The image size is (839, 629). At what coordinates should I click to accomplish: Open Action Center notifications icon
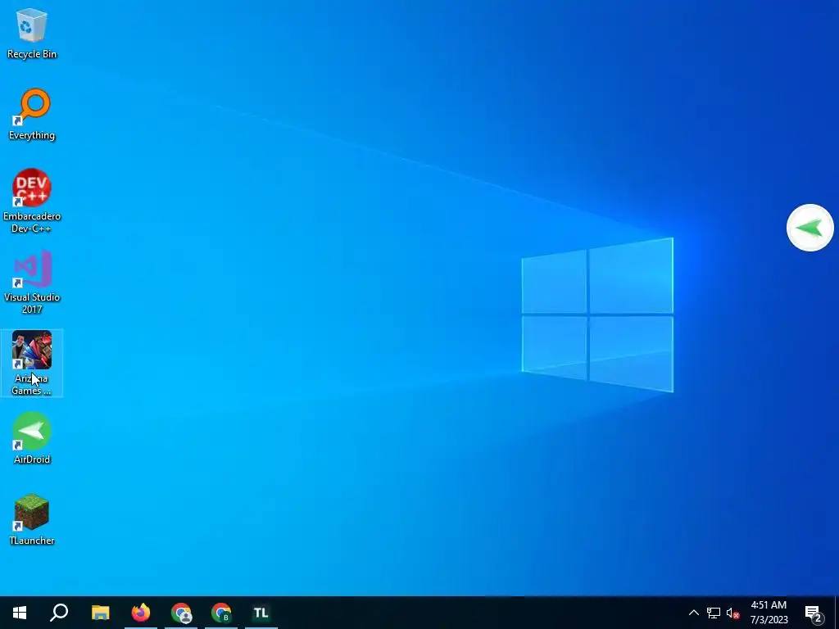pos(814,613)
